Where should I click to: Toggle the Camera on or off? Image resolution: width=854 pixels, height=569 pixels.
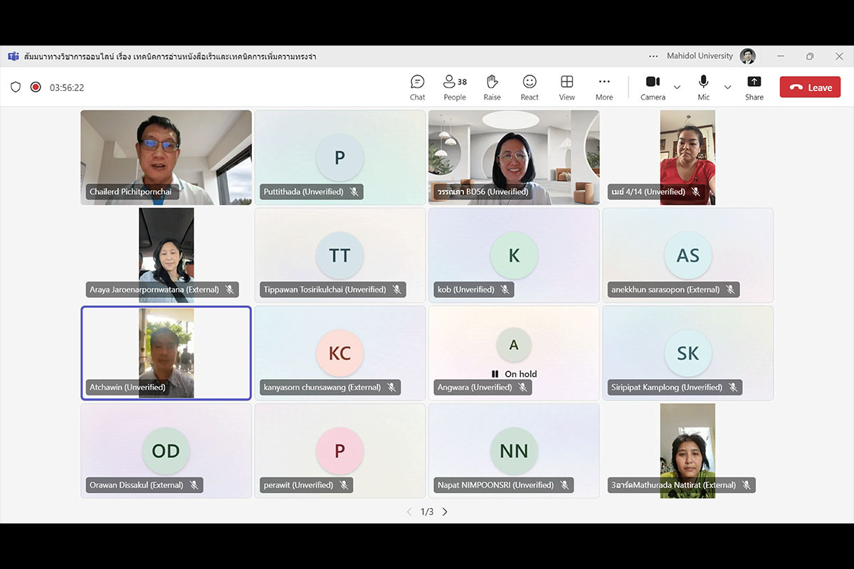653,87
